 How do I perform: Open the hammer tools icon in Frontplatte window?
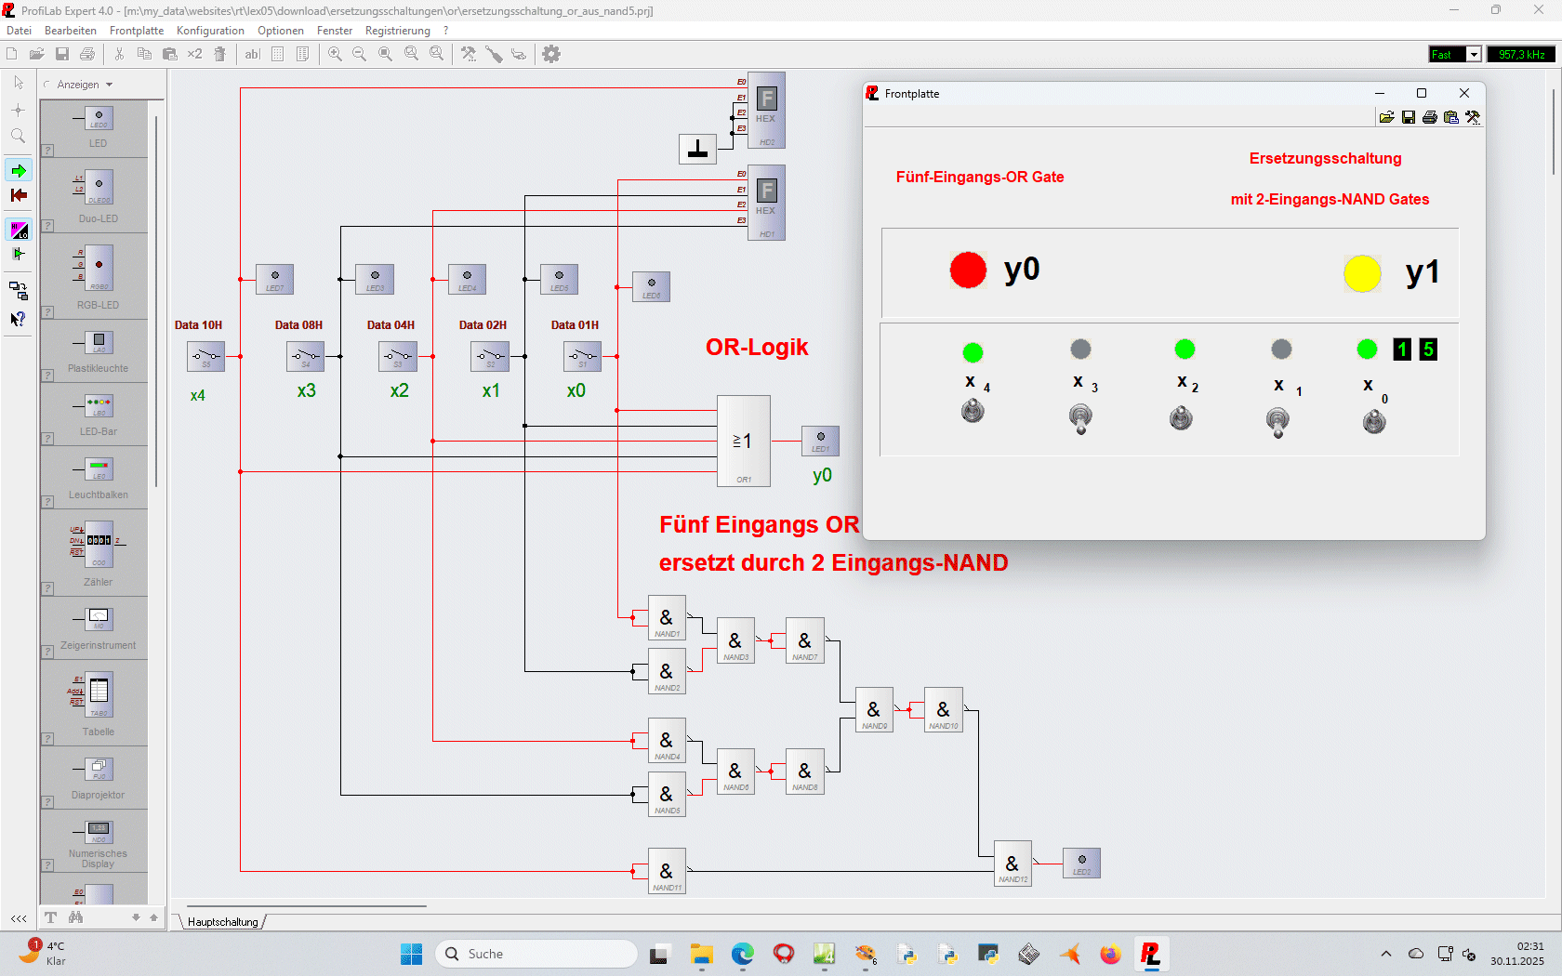tap(1473, 117)
